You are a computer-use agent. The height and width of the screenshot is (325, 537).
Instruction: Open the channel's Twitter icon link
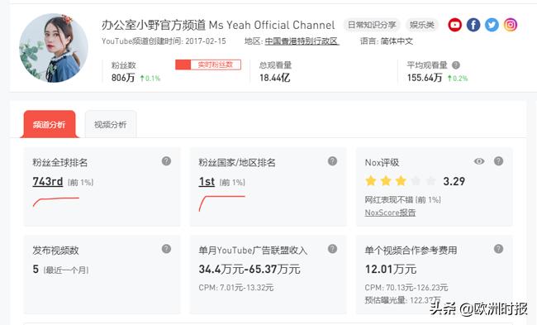tap(492, 25)
